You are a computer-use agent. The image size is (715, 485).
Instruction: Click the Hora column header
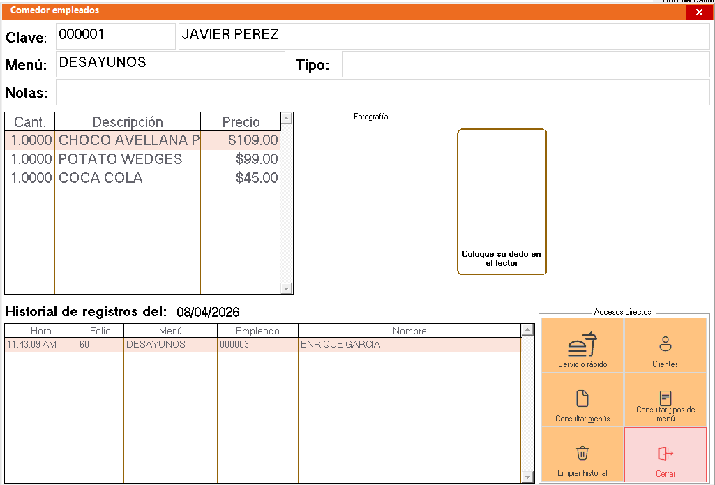[41, 331]
